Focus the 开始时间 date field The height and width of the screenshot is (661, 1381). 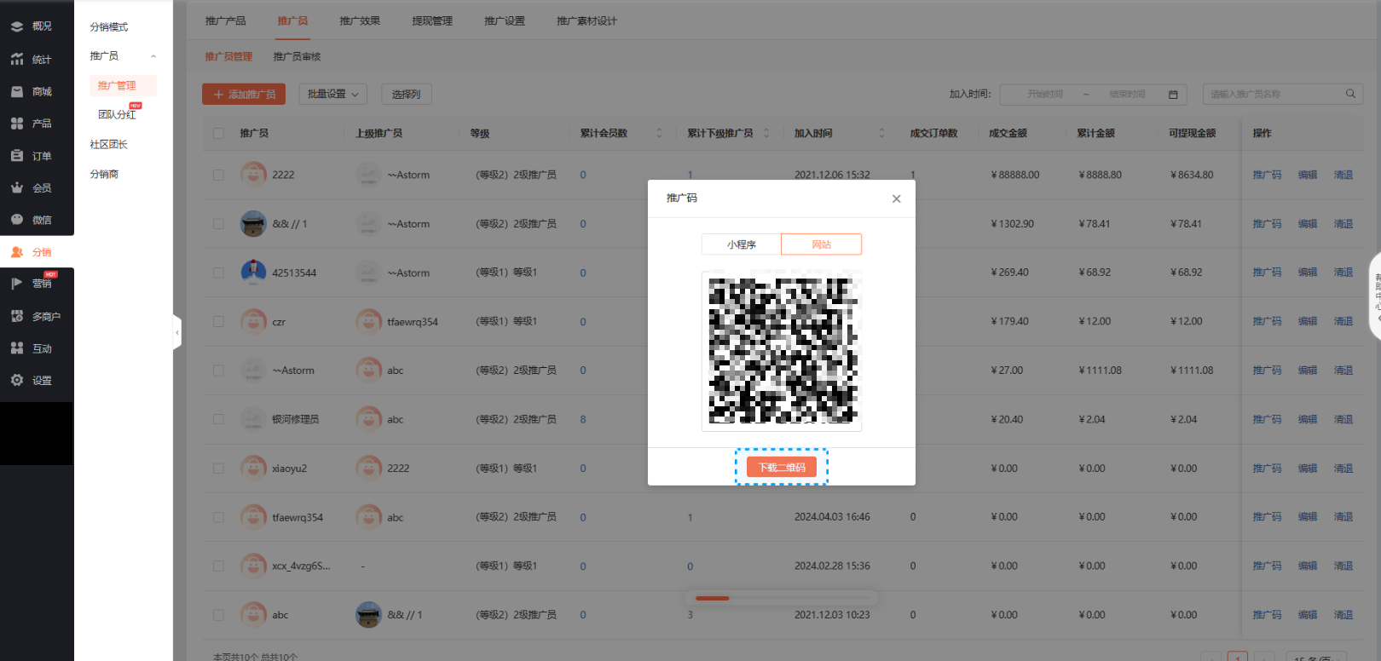[1044, 95]
